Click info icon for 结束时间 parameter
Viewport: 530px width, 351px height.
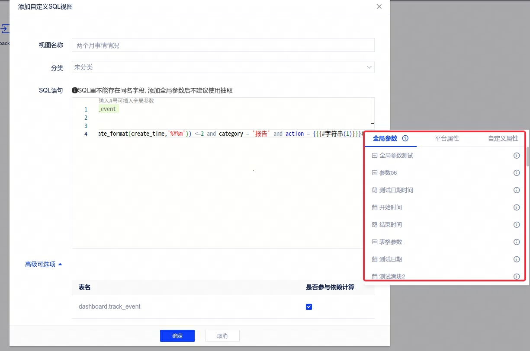tap(516, 225)
